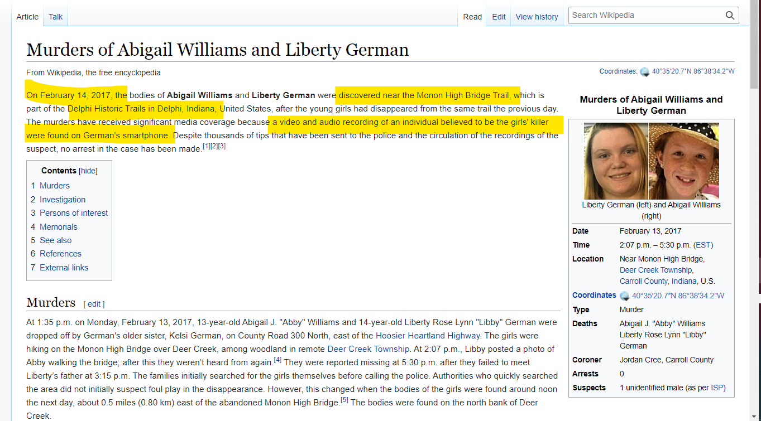This screenshot has width=761, height=421.
Task: Go to External links in contents
Action: click(64, 268)
